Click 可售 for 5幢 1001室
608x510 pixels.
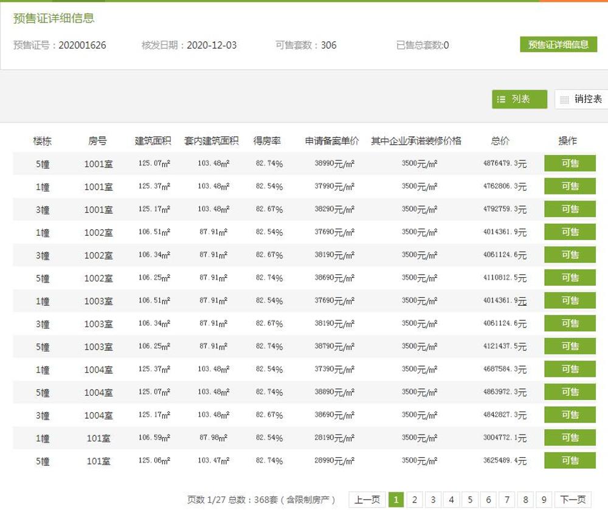570,163
